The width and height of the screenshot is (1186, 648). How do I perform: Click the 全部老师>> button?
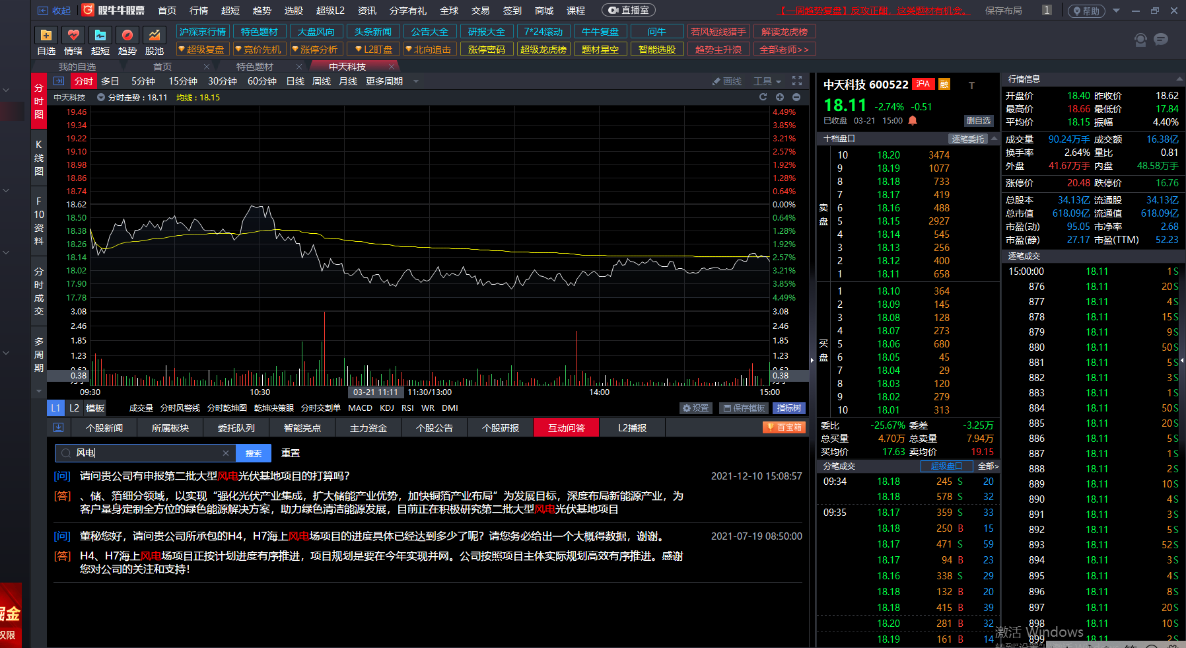point(785,50)
